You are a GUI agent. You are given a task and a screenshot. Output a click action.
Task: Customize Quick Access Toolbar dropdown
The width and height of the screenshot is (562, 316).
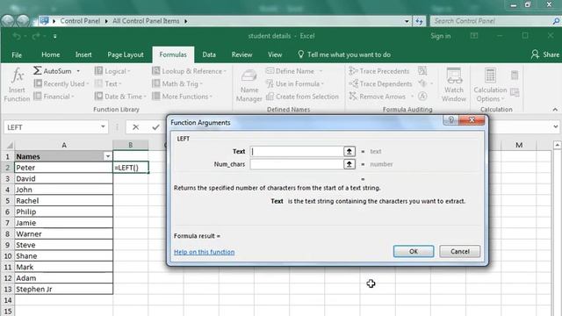point(54,36)
